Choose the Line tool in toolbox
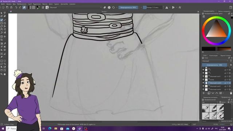The width and height of the screenshot is (233, 131). (5, 20)
